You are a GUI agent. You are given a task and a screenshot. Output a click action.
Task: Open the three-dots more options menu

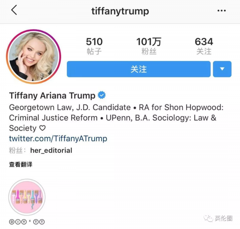pyautogui.click(x=222, y=10)
